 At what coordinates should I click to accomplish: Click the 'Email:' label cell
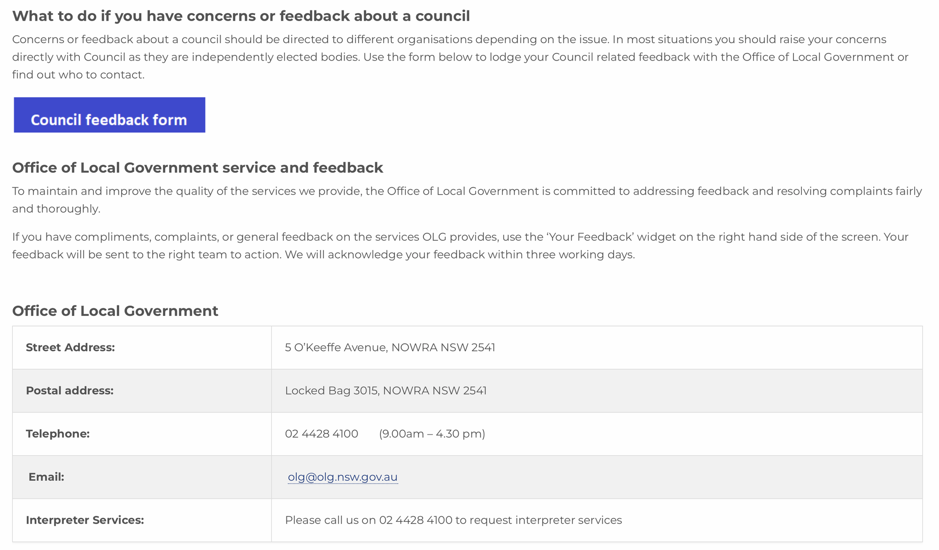[x=46, y=477]
